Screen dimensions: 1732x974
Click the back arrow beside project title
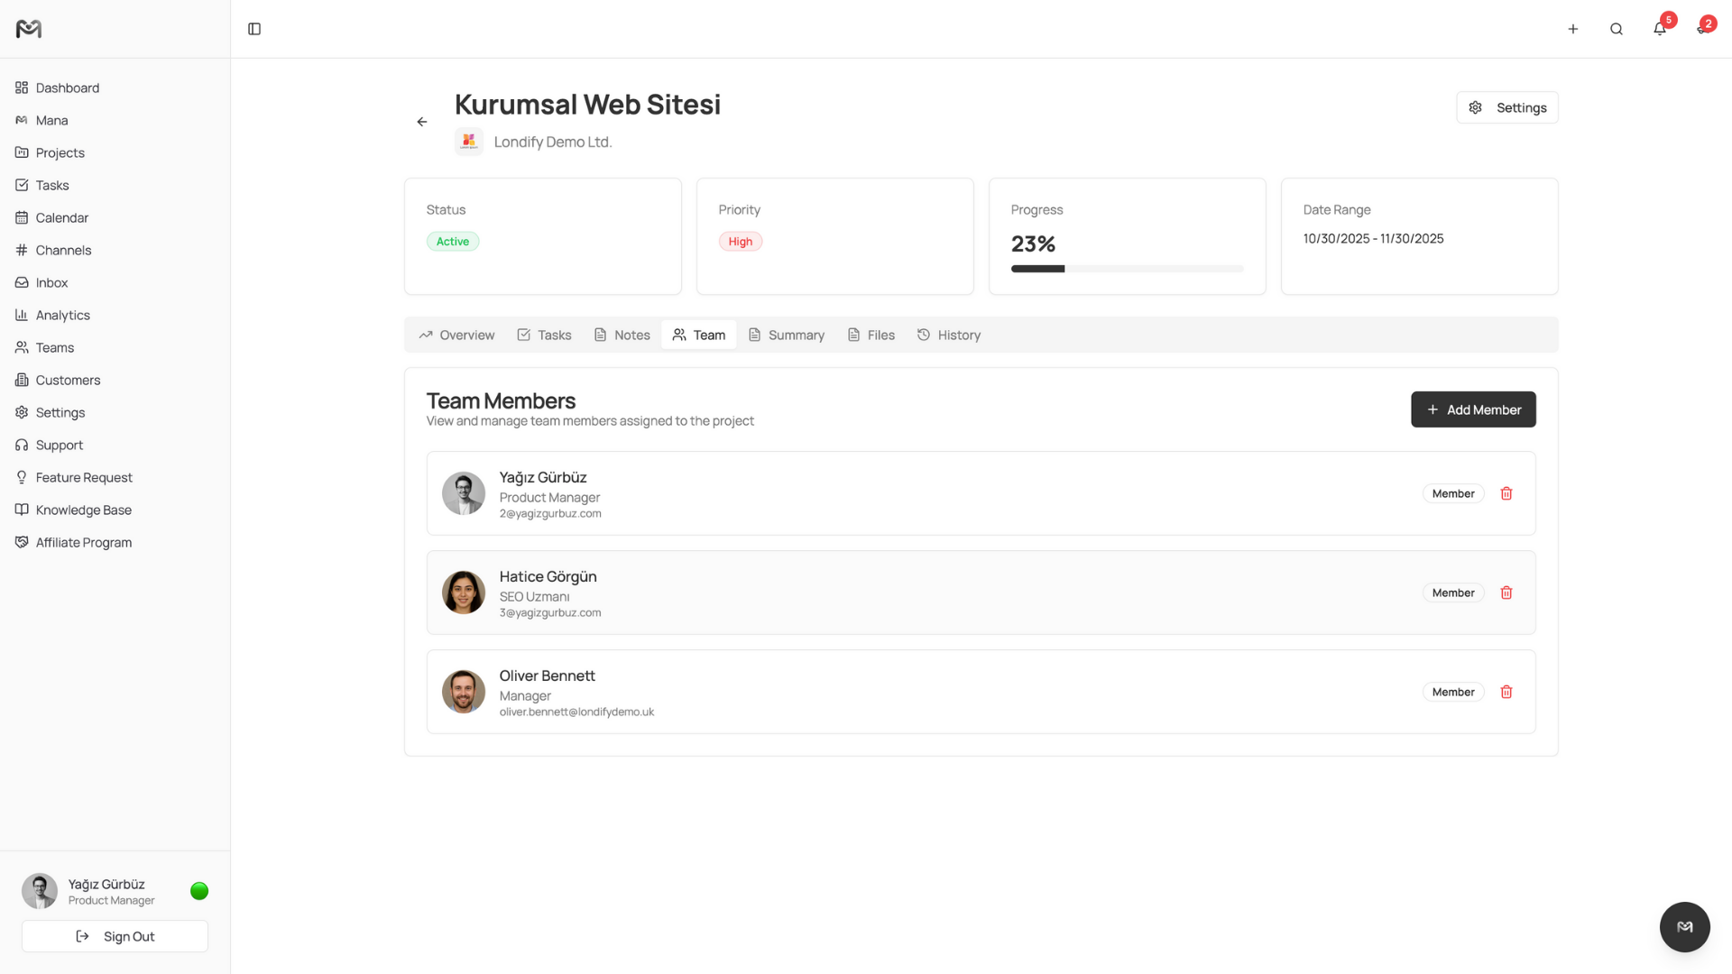pos(422,122)
